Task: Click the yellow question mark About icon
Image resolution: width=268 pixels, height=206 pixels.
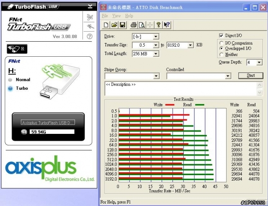Action: (158, 25)
